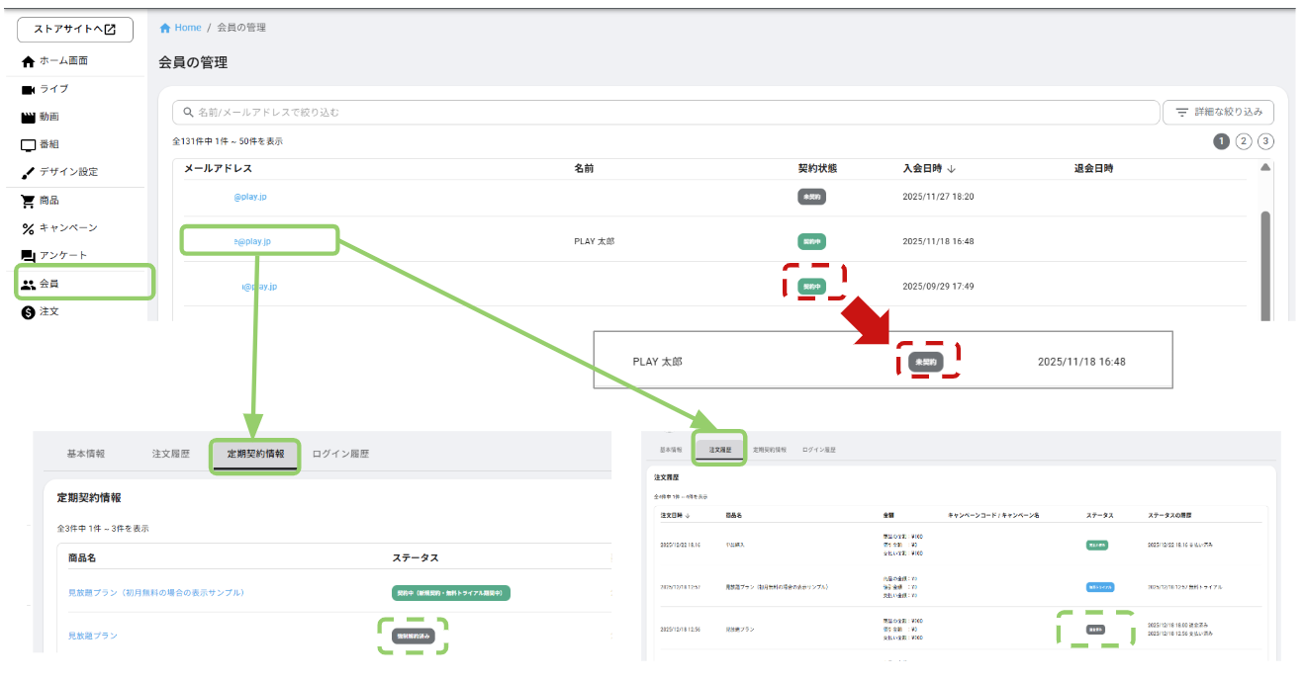Open the 詳細な絞り込み filter button

point(1218,113)
